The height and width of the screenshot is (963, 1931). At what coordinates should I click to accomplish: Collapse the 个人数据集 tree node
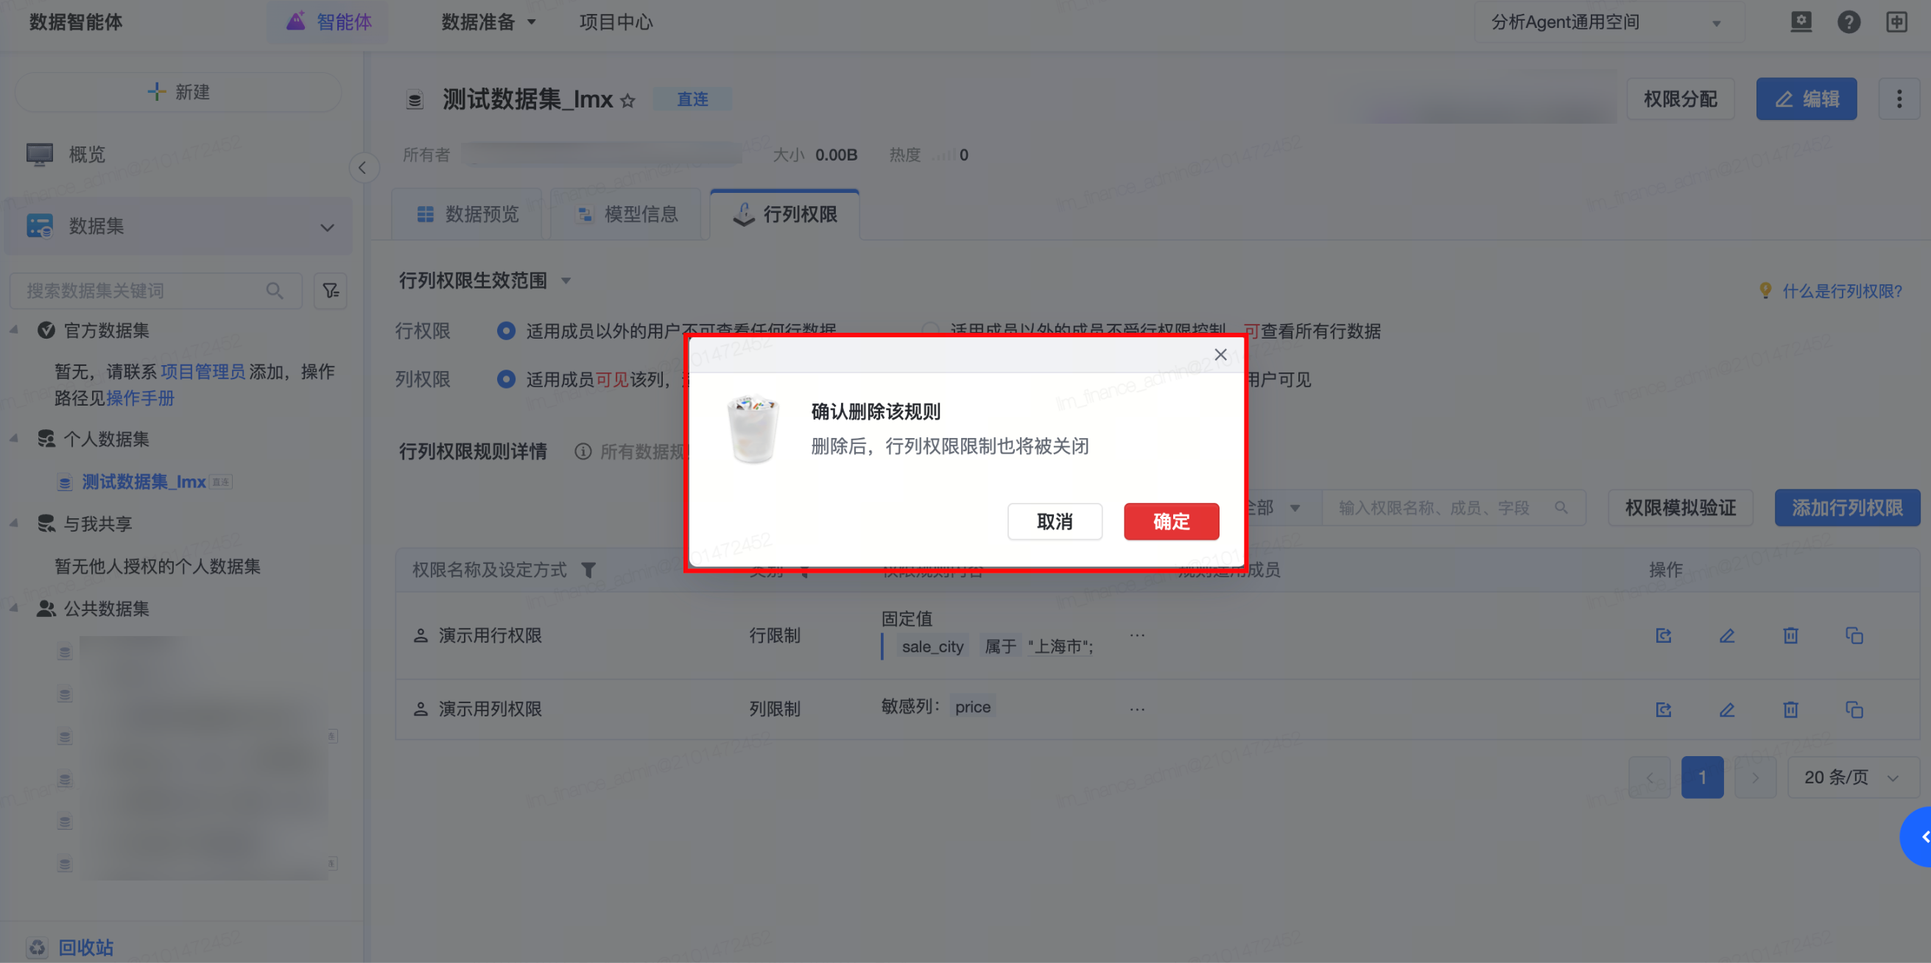tap(14, 438)
